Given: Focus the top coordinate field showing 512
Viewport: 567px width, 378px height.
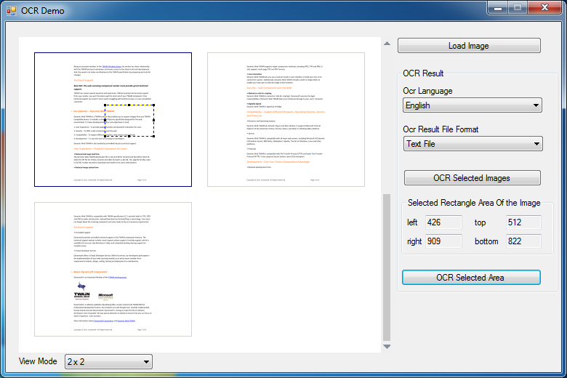Looking at the screenshot, I should point(523,222).
